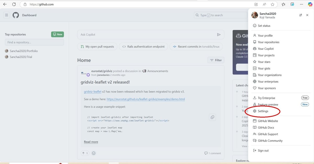This screenshot has width=314, height=164.
Task: Open the Announcements category link
Action: pyautogui.click(x=158, y=71)
